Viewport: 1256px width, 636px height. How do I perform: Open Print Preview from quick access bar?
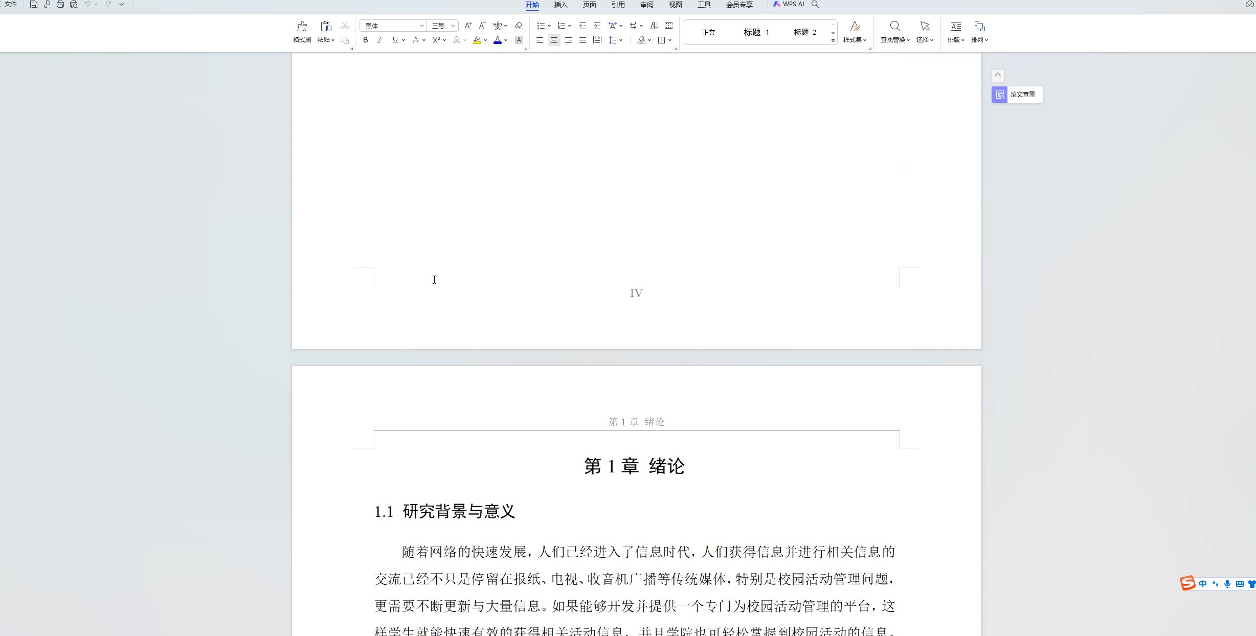[74, 5]
